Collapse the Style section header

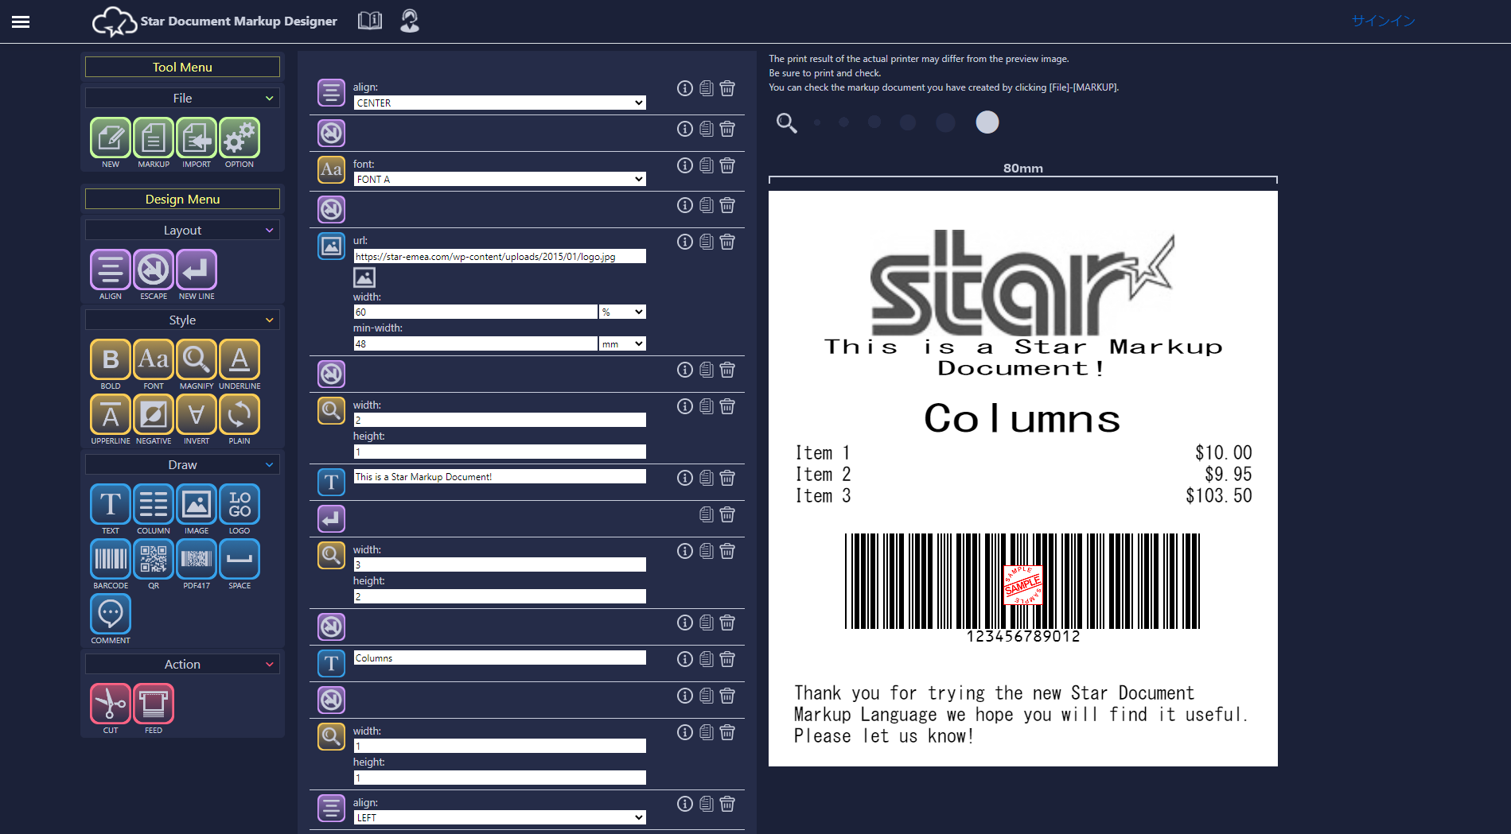point(182,320)
